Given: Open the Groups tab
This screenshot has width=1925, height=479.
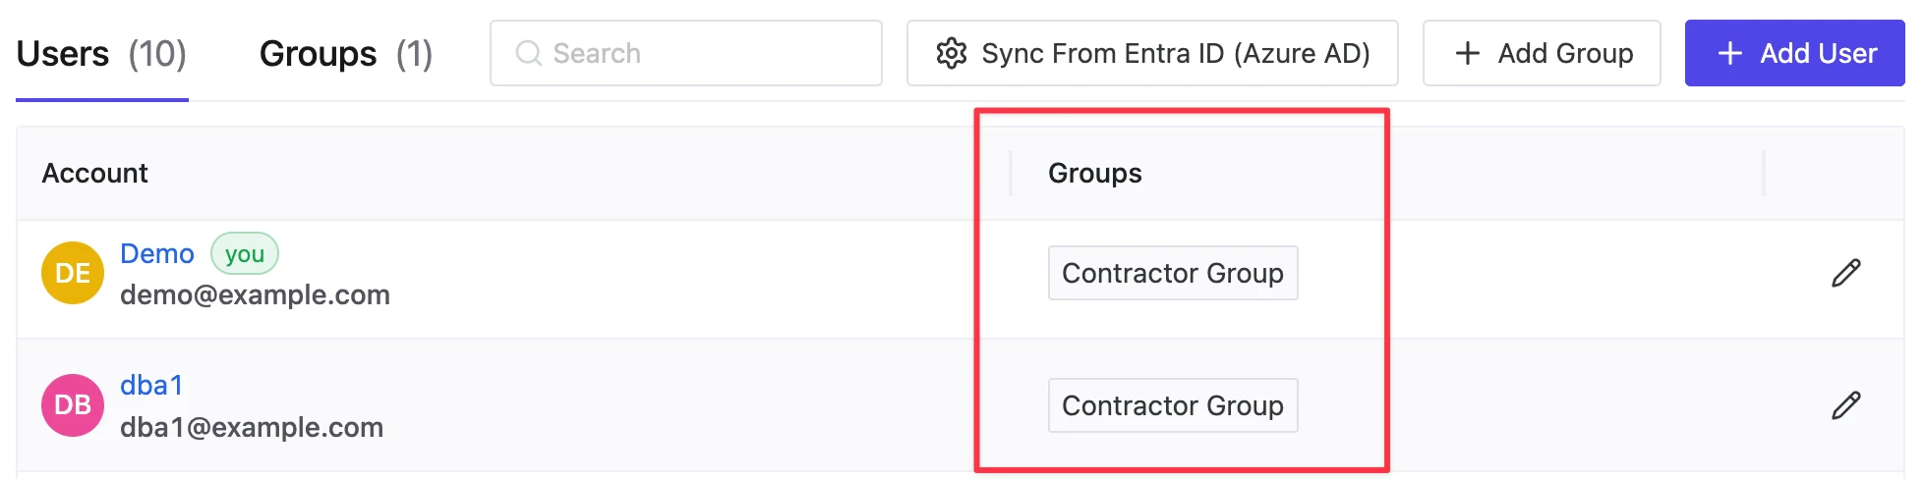Looking at the screenshot, I should tap(345, 54).
